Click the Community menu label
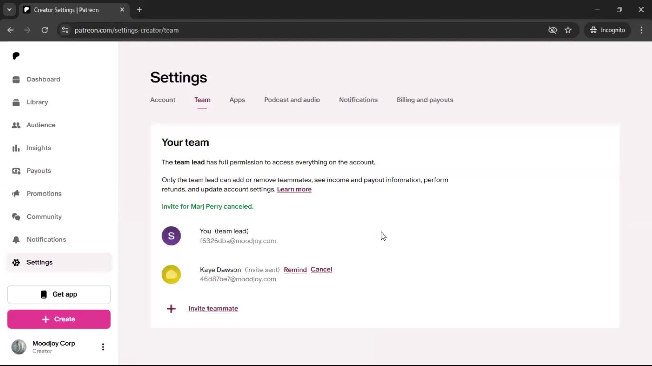652x366 pixels. (44, 217)
